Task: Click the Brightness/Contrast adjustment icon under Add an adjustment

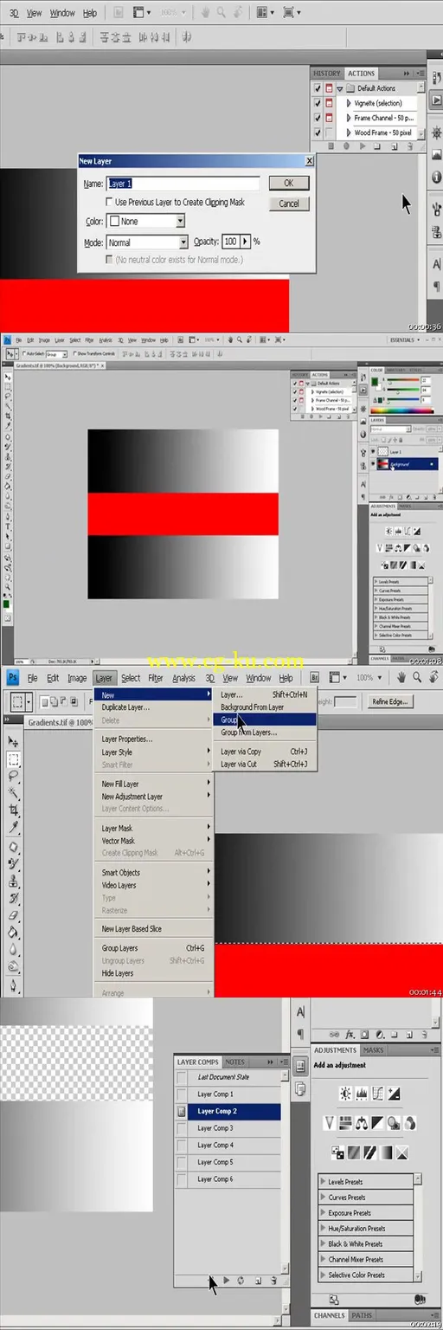Action: (345, 1094)
